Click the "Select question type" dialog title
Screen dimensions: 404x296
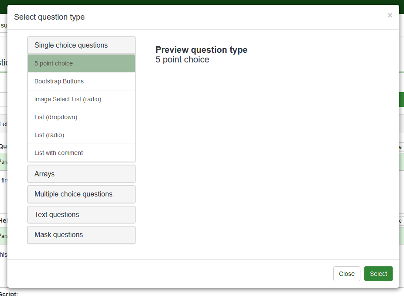click(49, 17)
